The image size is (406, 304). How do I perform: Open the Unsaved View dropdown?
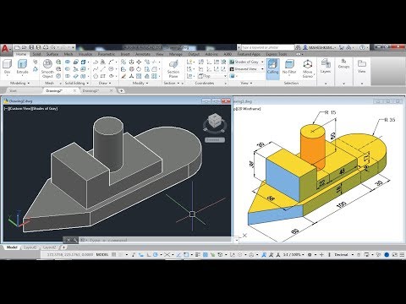pyautogui.click(x=247, y=69)
